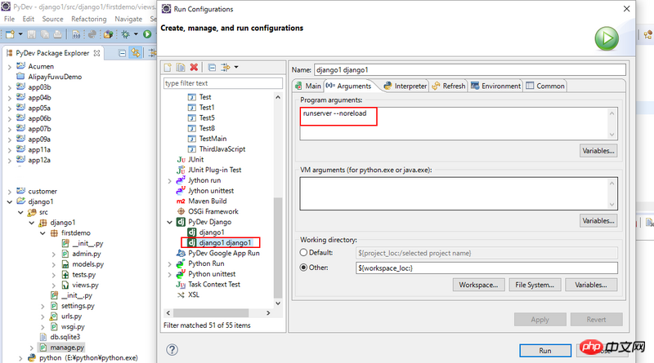The width and height of the screenshot is (654, 363).
Task: Switch to the Common tab
Action: 545,86
